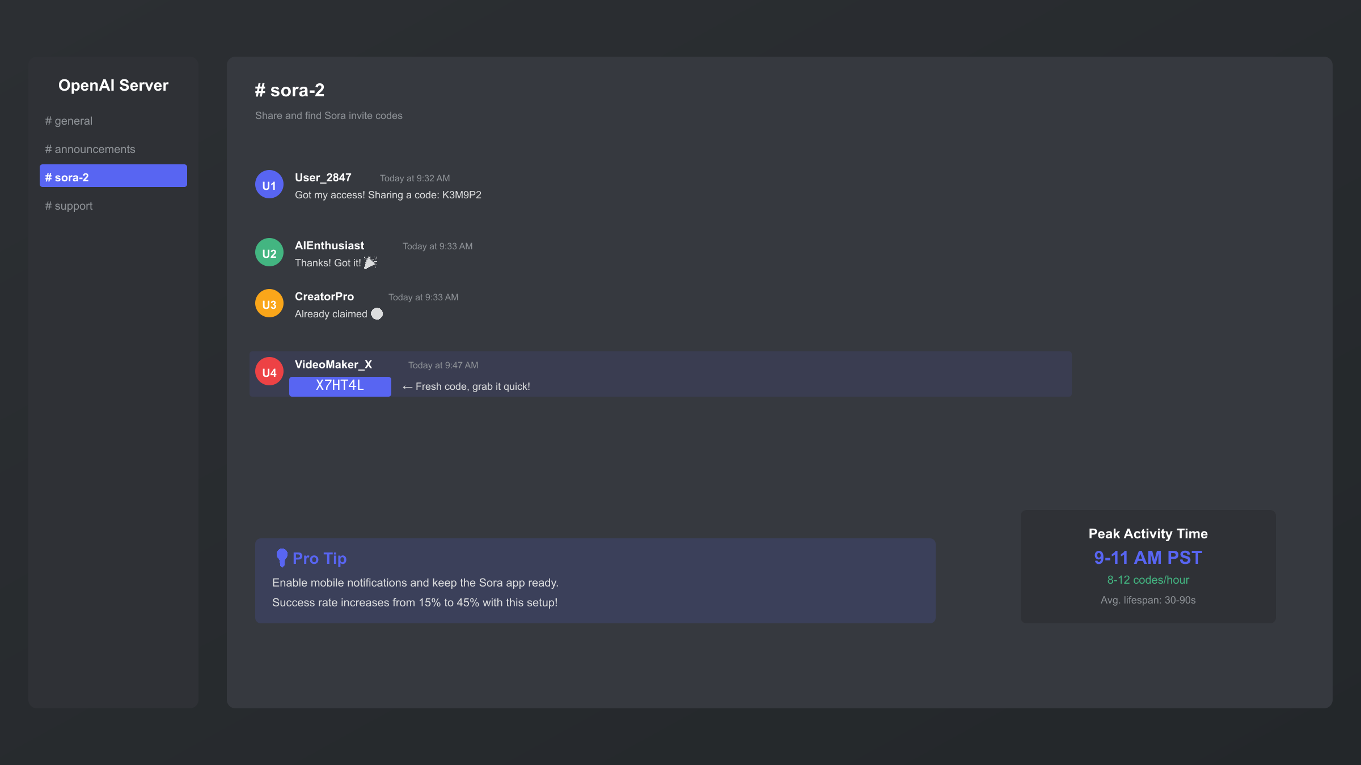Click VideoMaker_X's red U4 avatar

pos(269,372)
